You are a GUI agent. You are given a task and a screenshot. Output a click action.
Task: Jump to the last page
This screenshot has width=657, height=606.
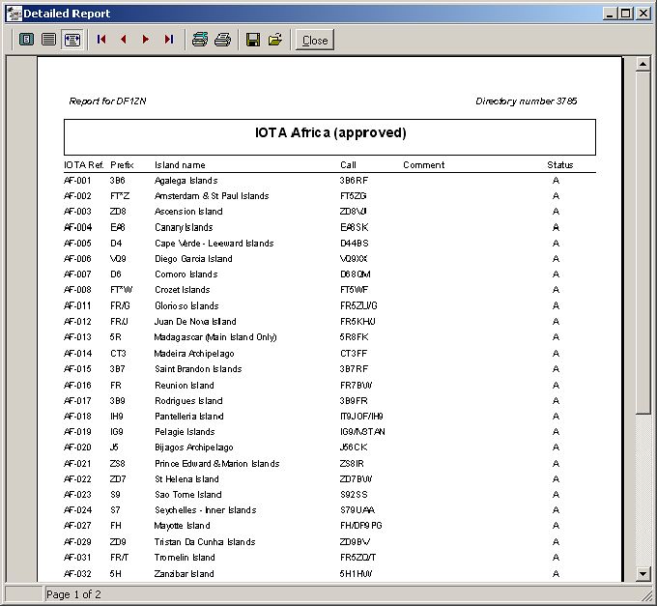tap(169, 40)
